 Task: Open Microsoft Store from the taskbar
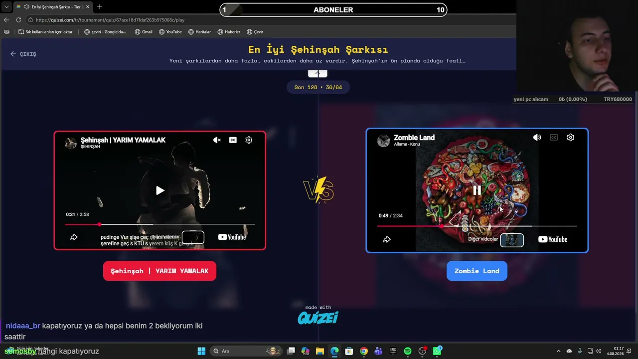point(349,351)
